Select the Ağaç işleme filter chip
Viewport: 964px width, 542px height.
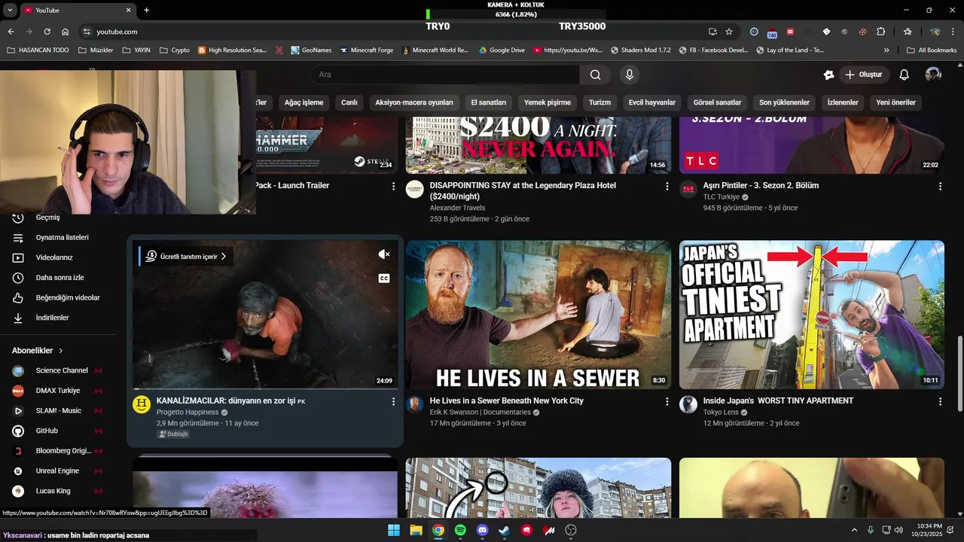(304, 102)
